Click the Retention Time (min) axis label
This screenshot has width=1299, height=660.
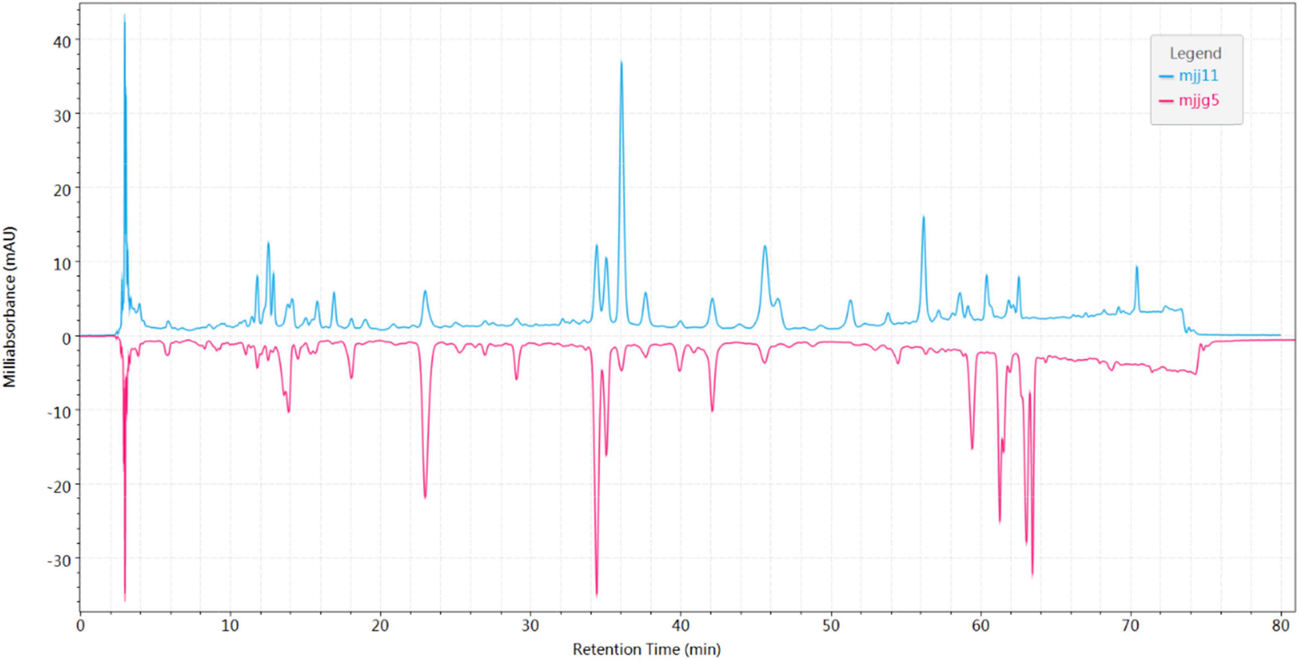pyautogui.click(x=647, y=649)
